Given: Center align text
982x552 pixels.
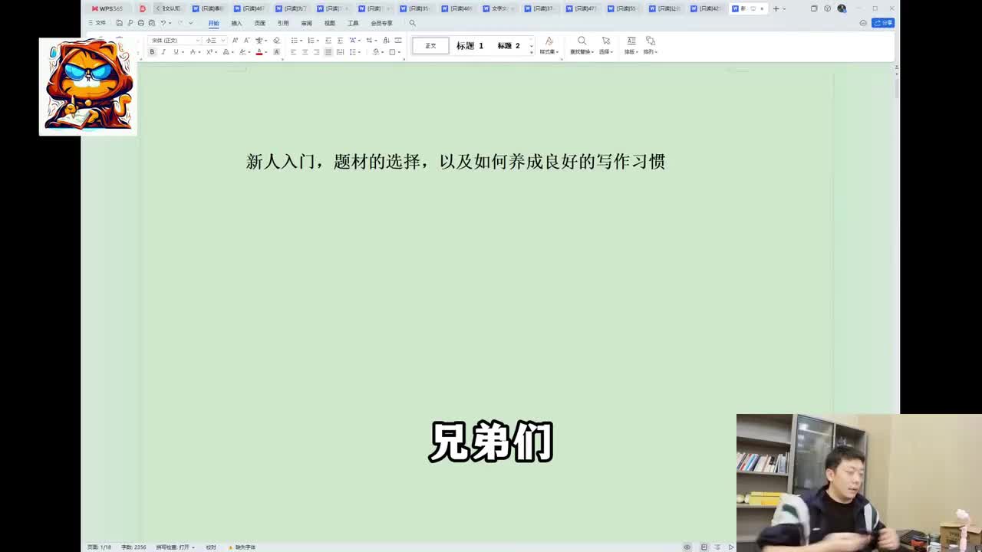Looking at the screenshot, I should [x=305, y=52].
